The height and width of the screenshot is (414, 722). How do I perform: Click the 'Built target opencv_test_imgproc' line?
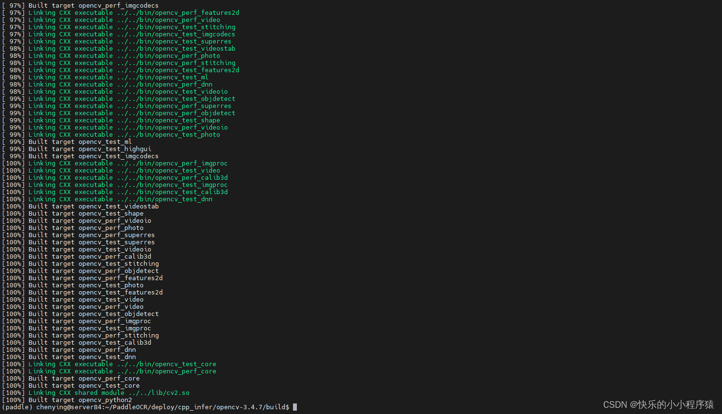pos(77,328)
